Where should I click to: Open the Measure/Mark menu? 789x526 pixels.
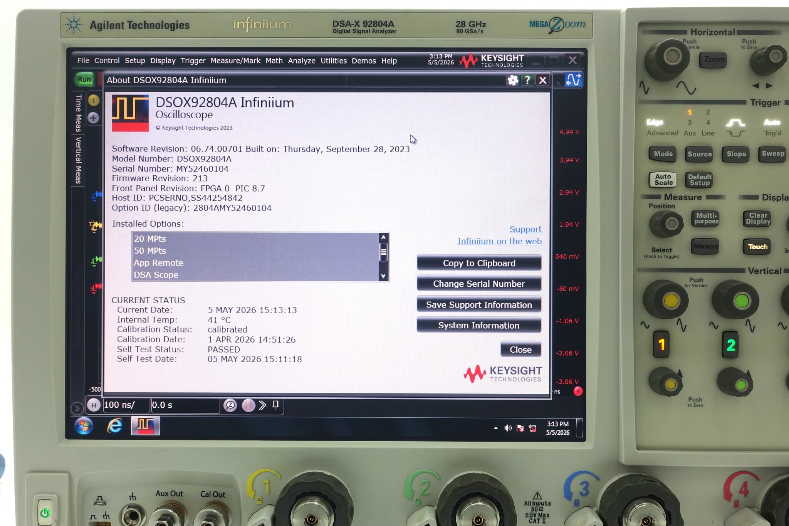[x=235, y=60]
